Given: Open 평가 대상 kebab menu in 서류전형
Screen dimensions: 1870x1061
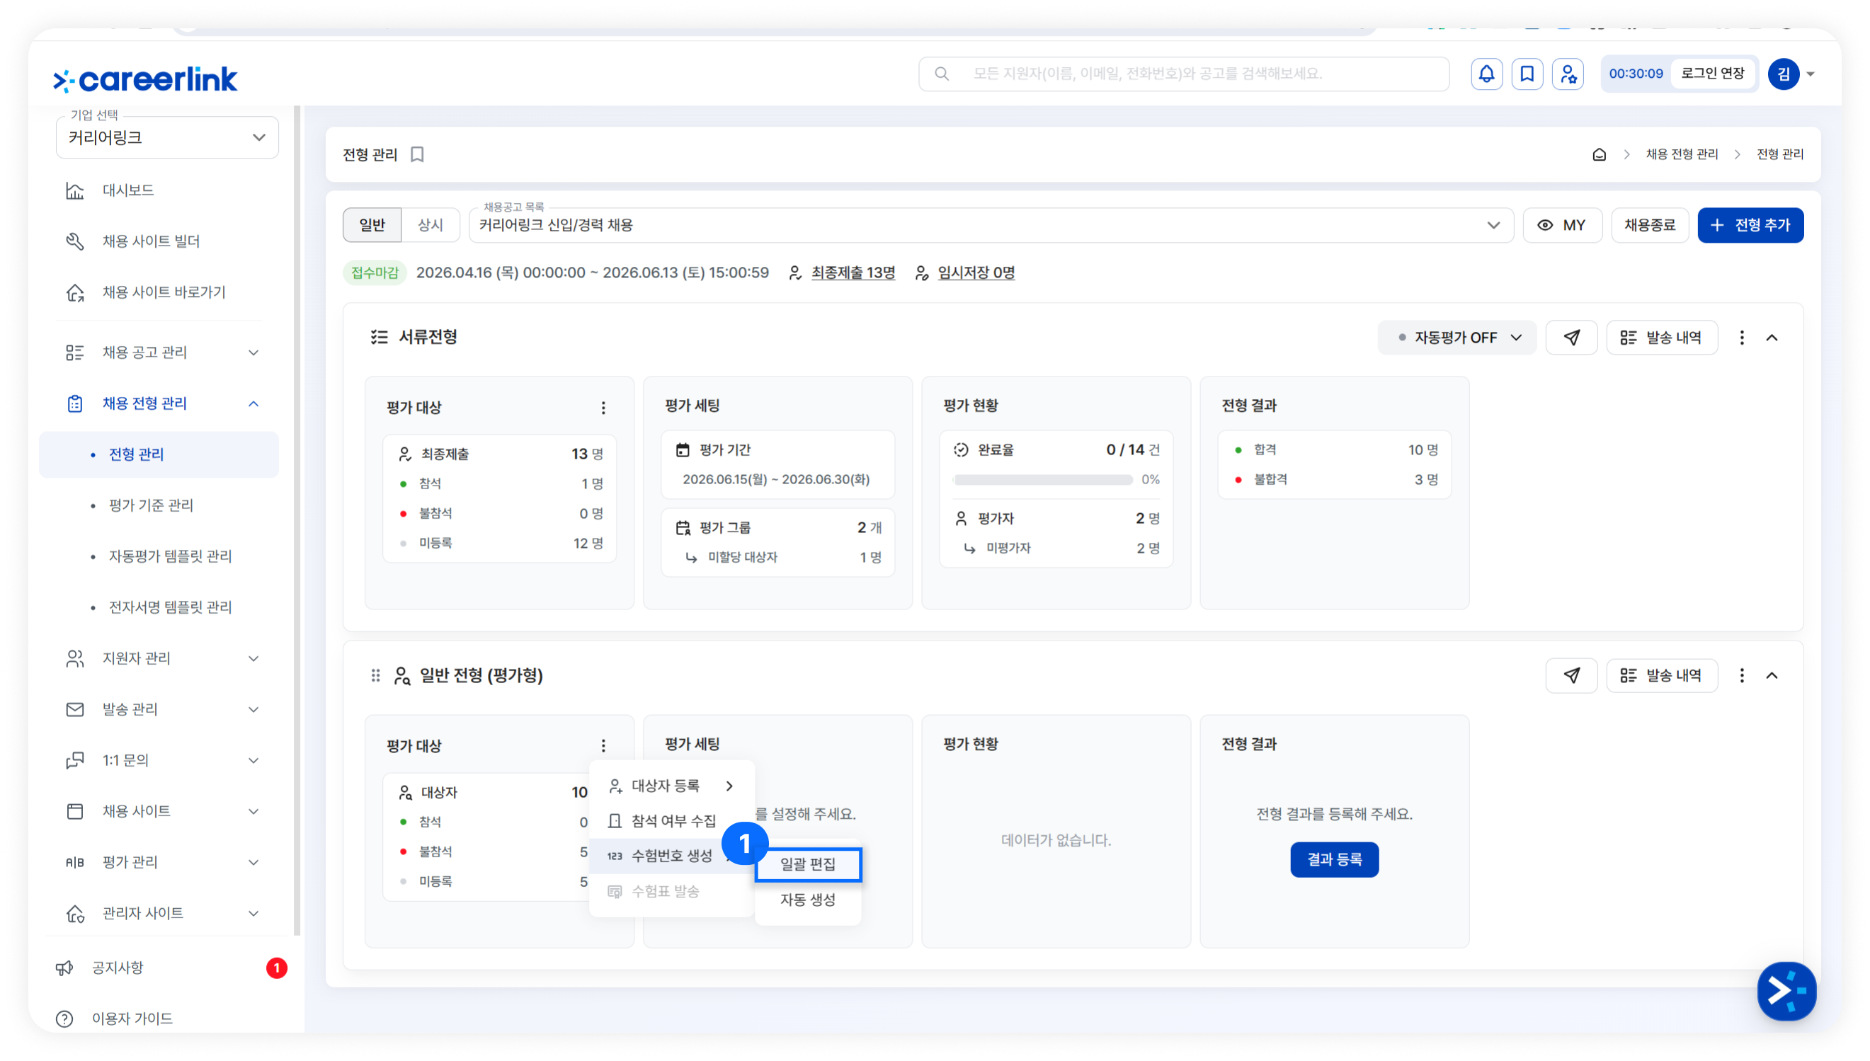Looking at the screenshot, I should [x=603, y=408].
